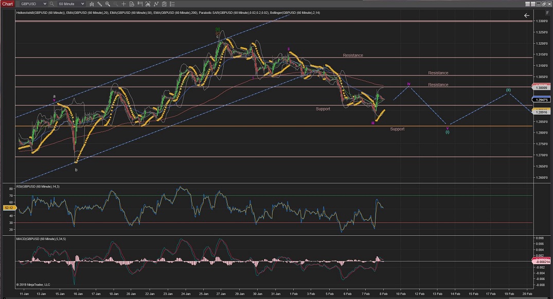The height and width of the screenshot is (299, 553).
Task: Click the 1.30009 price axis marker
Action: point(541,87)
